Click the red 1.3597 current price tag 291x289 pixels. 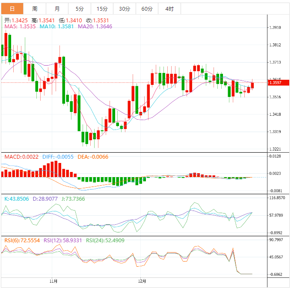pos(279,83)
